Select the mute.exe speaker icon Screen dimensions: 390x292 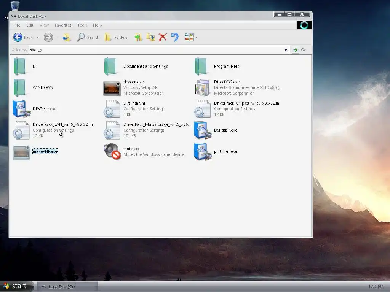(x=112, y=151)
